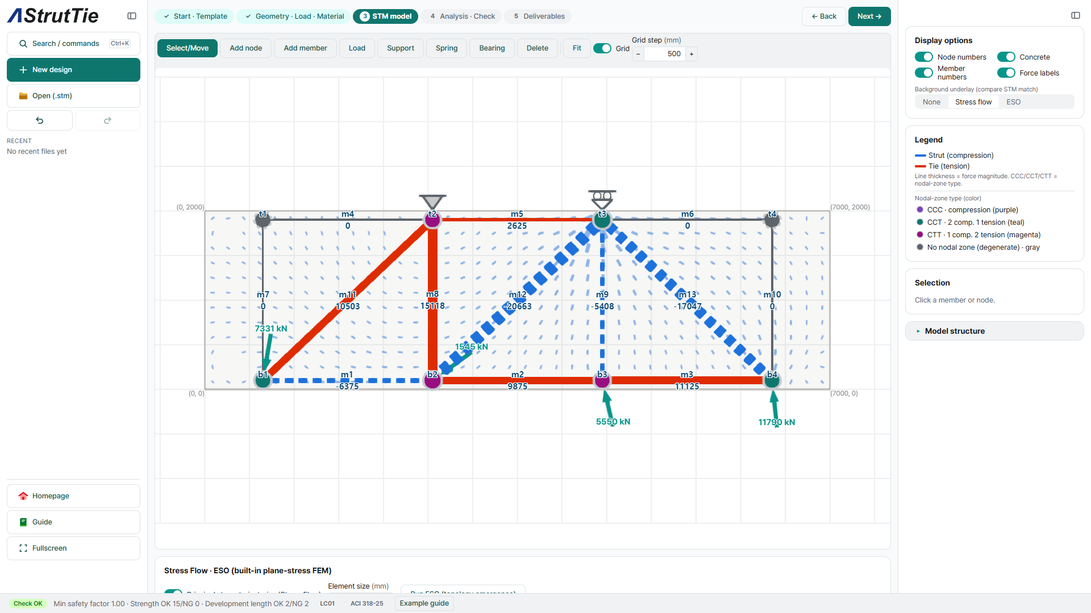This screenshot has width=1091, height=613.
Task: Select node b4 on the canvas
Action: point(772,380)
